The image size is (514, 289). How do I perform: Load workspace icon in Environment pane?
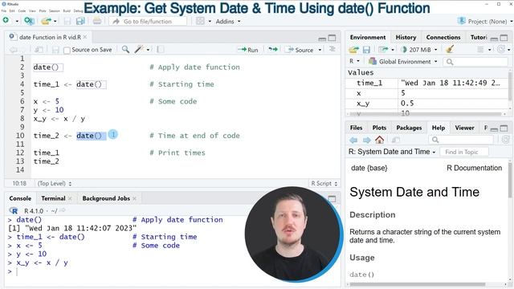coord(353,50)
